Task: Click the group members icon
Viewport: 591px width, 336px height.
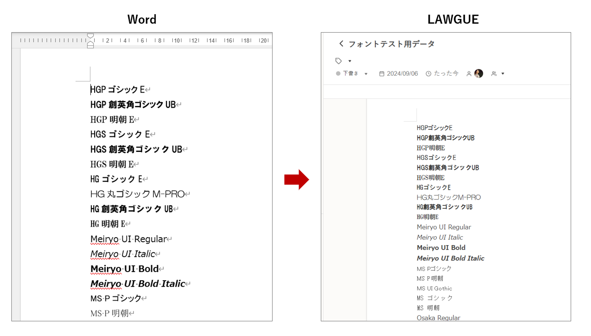Action: click(494, 74)
